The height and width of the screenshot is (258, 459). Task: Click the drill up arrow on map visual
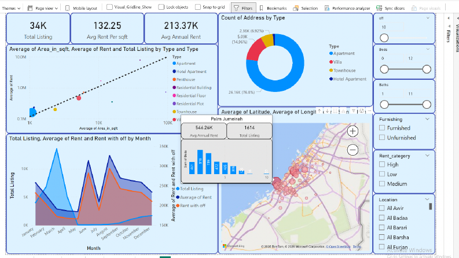coord(320,111)
